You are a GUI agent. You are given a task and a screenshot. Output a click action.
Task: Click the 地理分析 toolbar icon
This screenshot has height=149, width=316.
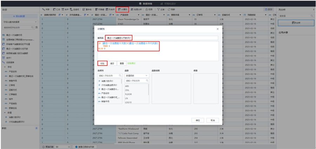[136, 9]
